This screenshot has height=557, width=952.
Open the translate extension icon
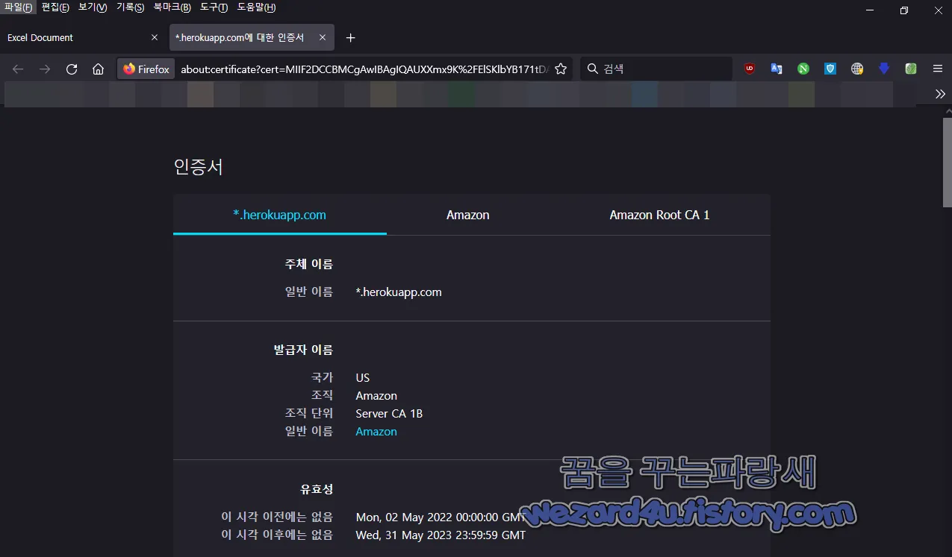pyautogui.click(x=777, y=69)
